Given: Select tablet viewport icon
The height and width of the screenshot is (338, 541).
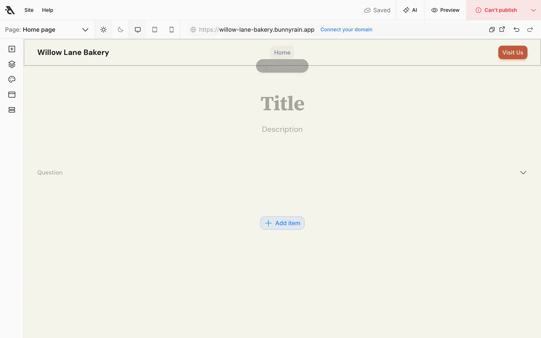Looking at the screenshot, I should pyautogui.click(x=155, y=30).
